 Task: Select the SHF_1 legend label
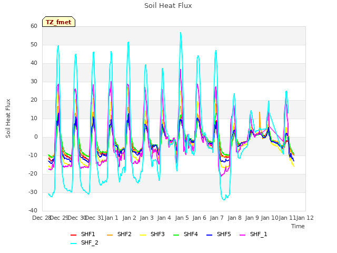click(x=259, y=234)
